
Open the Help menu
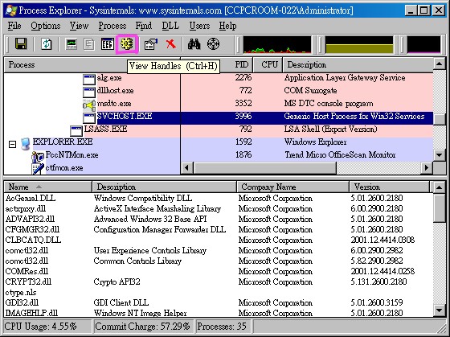click(228, 26)
